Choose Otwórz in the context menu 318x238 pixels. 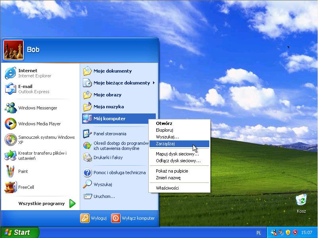pyautogui.click(x=180, y=123)
